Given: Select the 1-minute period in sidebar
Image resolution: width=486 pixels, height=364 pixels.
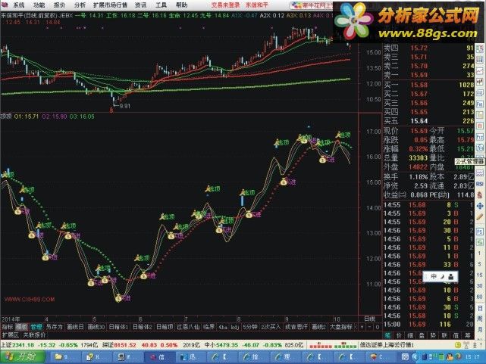Looking at the screenshot, I should (480, 254).
